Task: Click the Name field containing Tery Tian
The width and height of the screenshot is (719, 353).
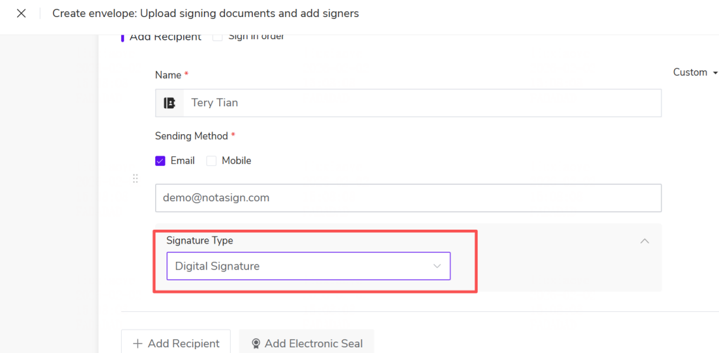Action: 418,103
